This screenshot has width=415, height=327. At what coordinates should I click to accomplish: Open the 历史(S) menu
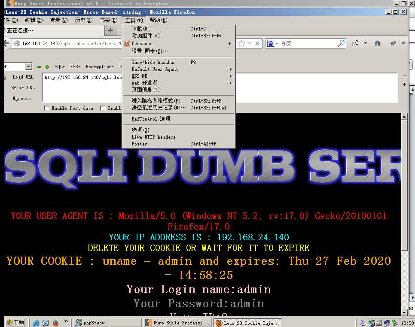84,20
